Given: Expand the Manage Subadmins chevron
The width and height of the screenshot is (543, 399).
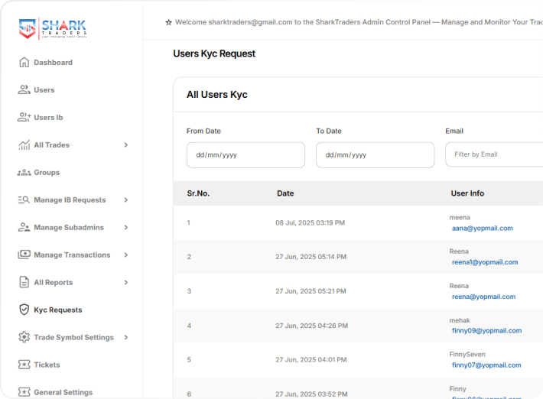Looking at the screenshot, I should (x=126, y=227).
